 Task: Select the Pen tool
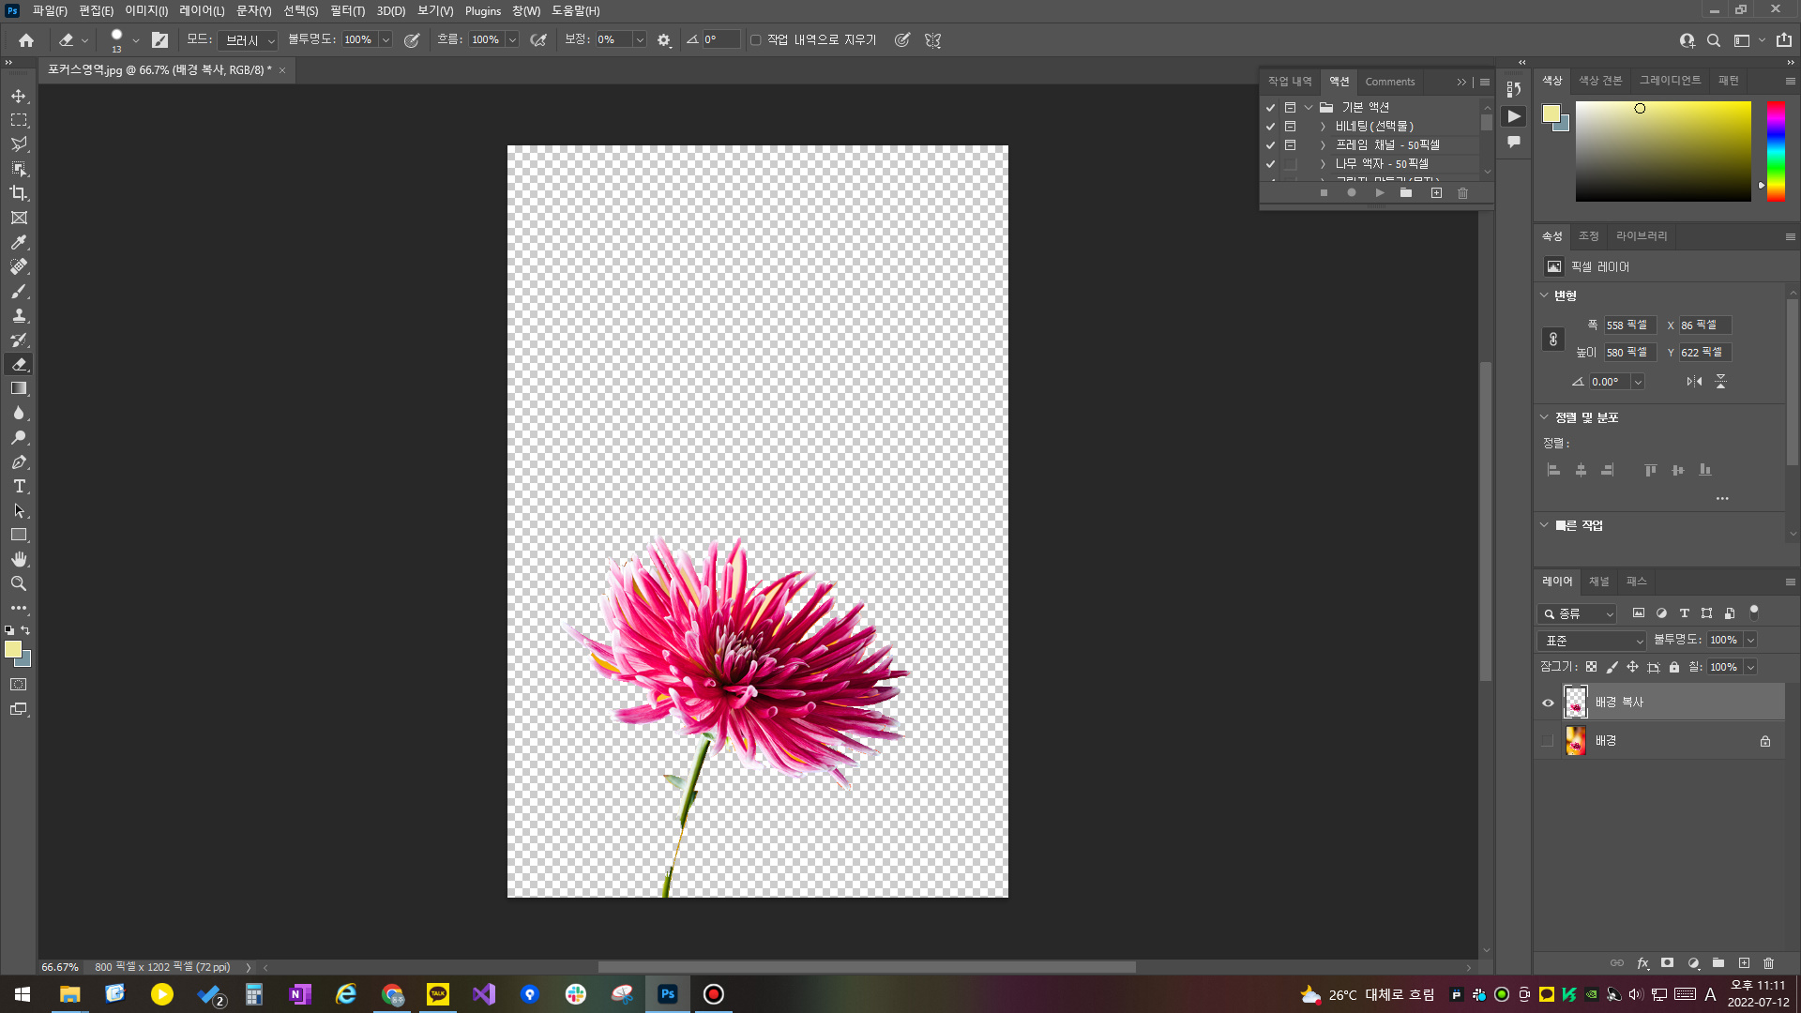[19, 461]
